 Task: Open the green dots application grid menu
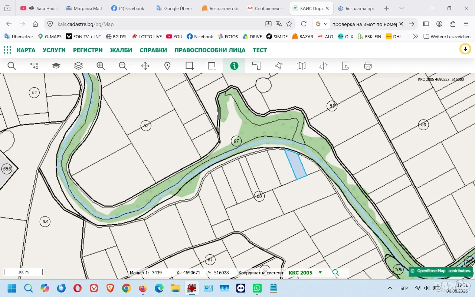point(7,50)
